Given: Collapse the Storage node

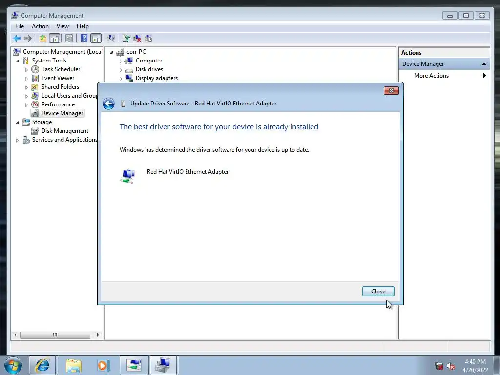Looking at the screenshot, I should click(x=17, y=123).
